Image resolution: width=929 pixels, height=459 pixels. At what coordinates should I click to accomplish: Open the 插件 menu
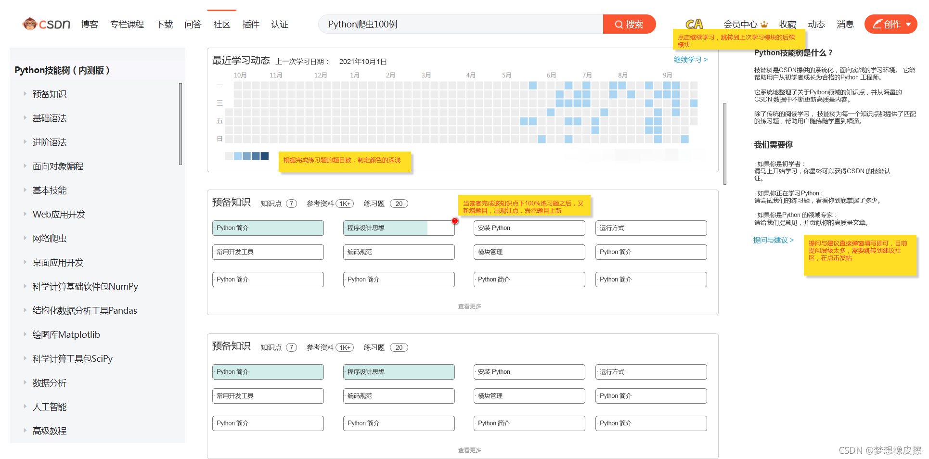click(251, 25)
